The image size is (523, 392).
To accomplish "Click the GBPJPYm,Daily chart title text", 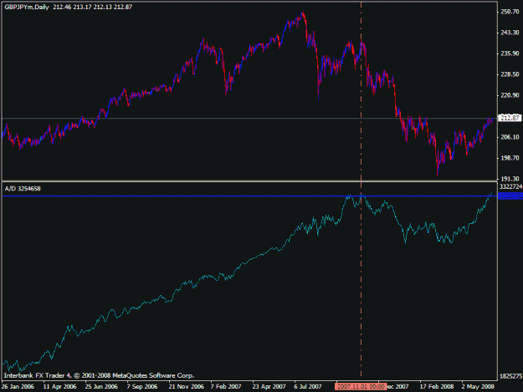I will point(27,7).
